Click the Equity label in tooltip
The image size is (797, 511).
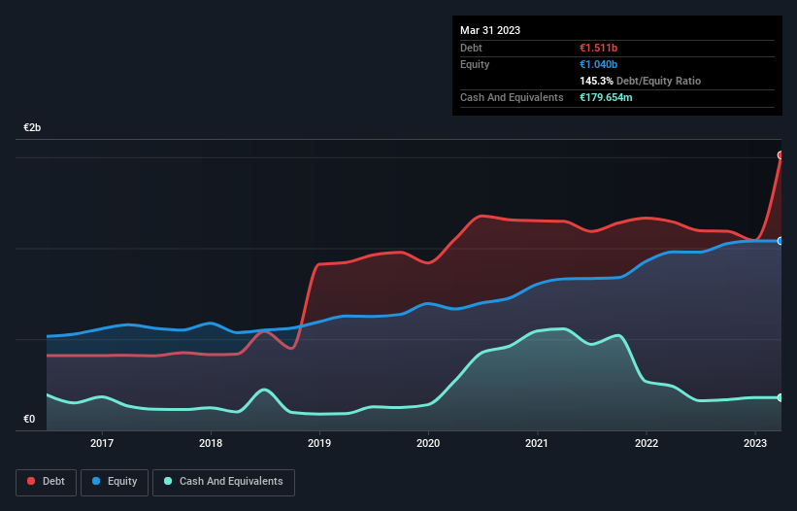[475, 64]
